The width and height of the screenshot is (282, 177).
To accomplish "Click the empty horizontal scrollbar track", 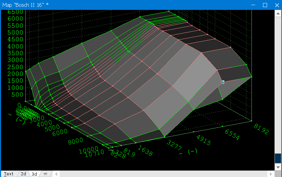I will [x=162, y=174].
